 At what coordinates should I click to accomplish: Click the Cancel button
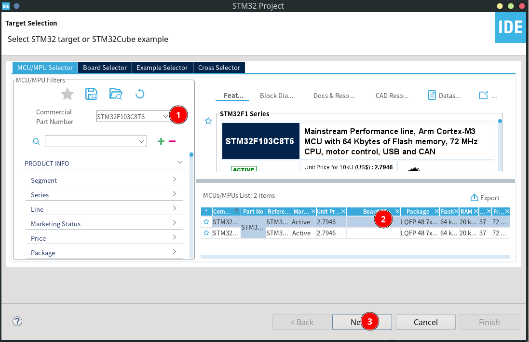(x=426, y=322)
